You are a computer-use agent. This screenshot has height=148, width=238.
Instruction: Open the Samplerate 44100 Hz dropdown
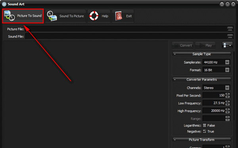[x=227, y=62]
